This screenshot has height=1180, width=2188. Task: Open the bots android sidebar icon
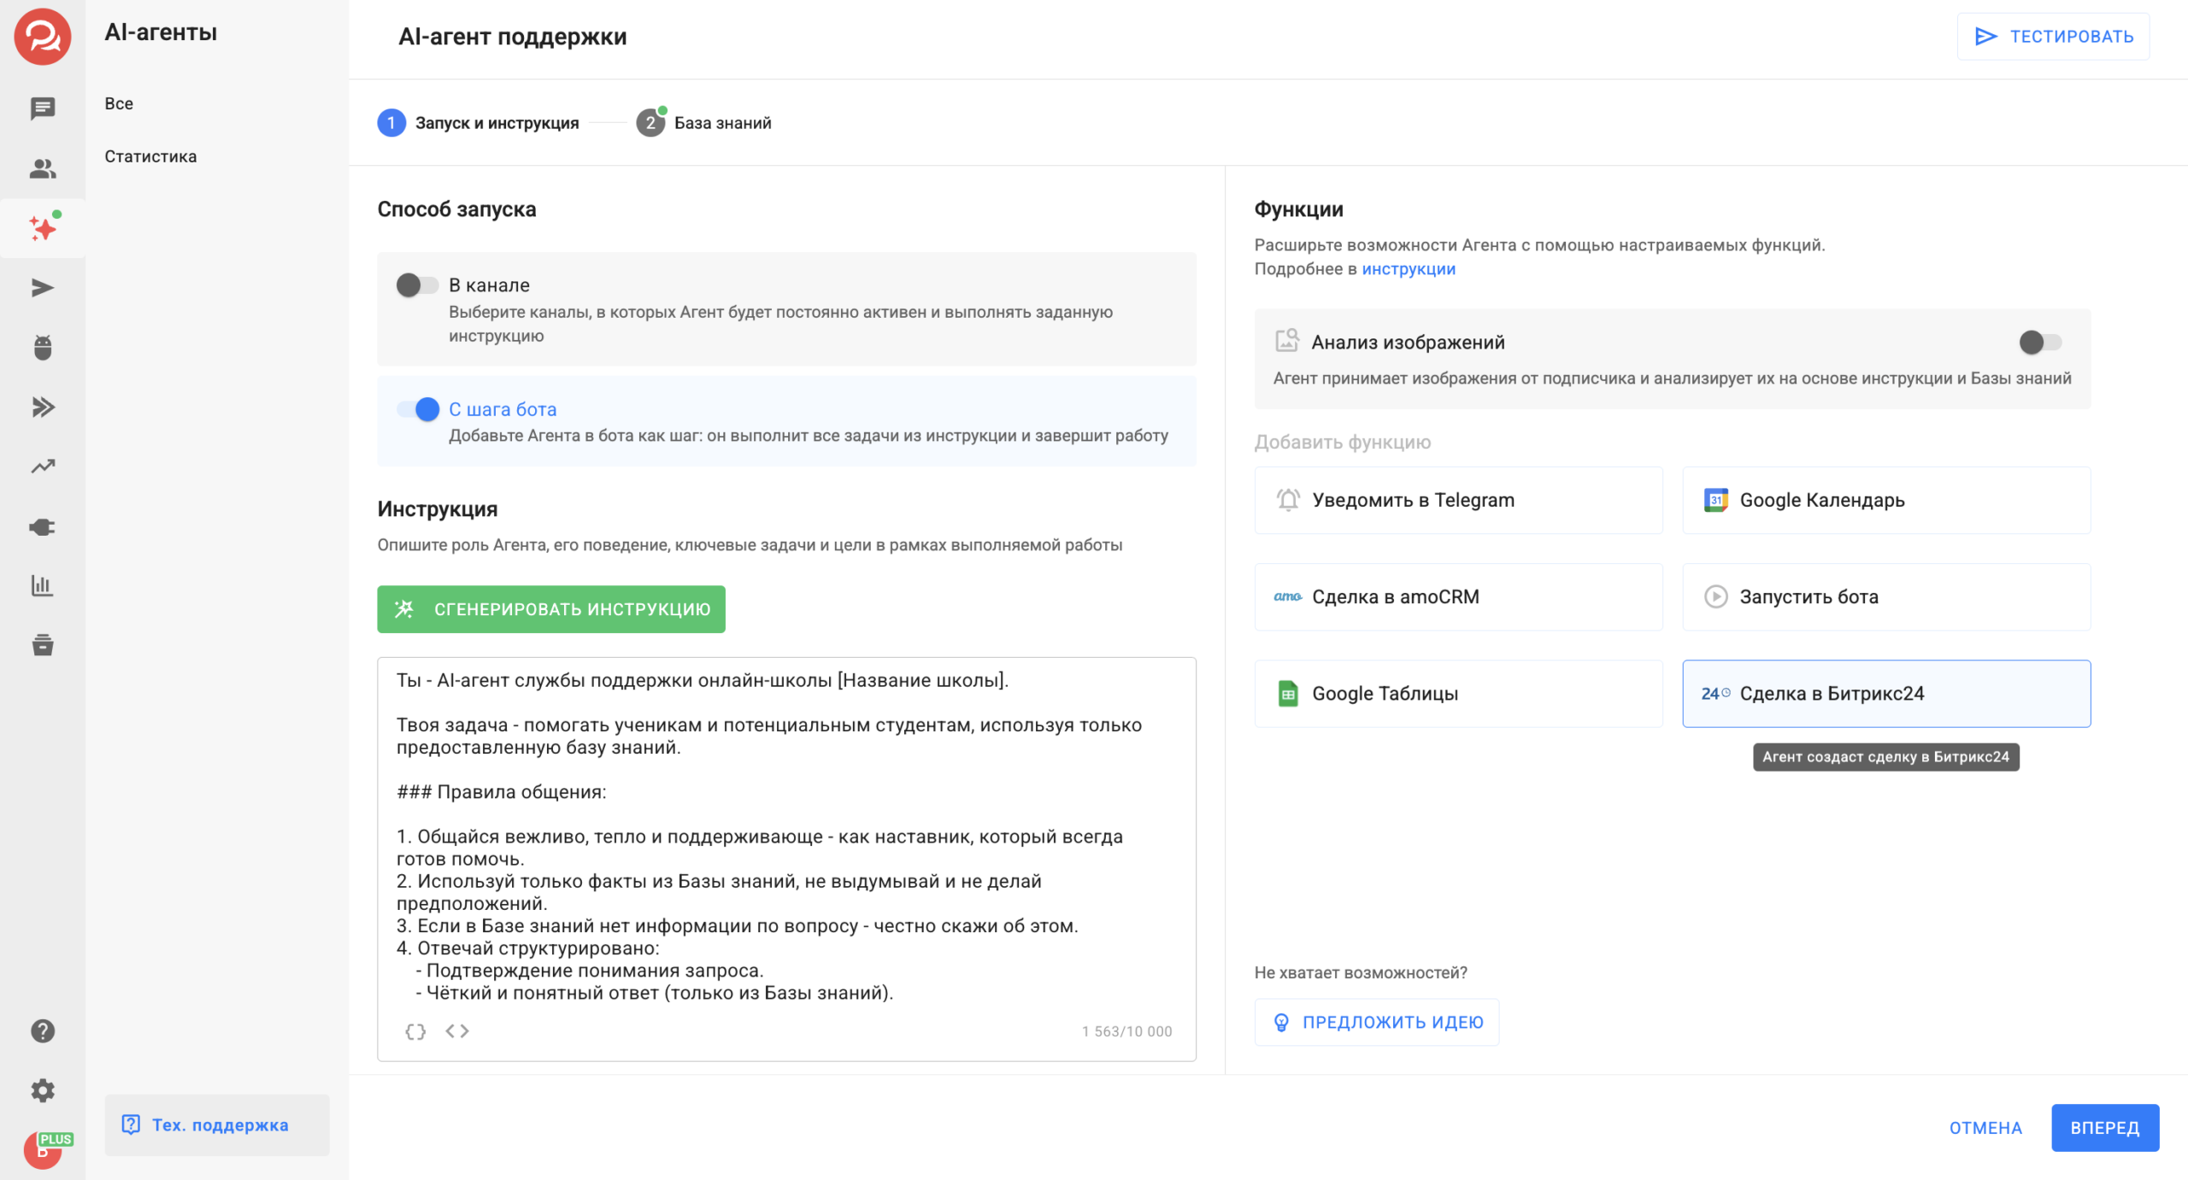coord(42,348)
